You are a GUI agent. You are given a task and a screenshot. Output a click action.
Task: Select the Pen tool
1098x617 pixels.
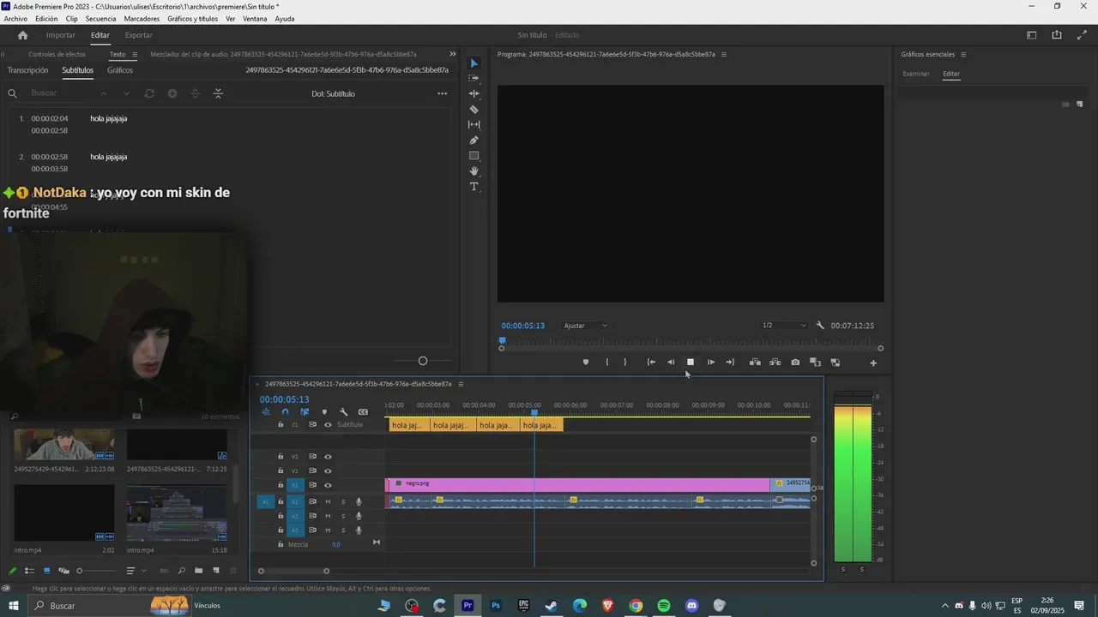474,141
